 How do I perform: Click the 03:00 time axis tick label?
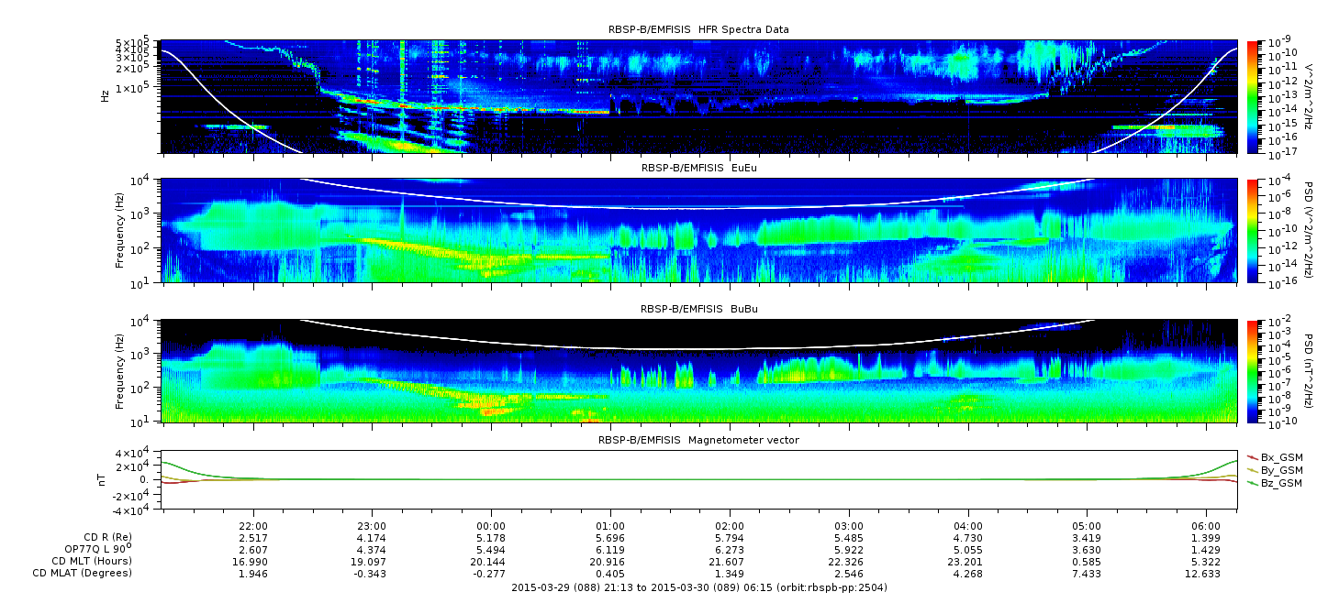click(x=849, y=526)
